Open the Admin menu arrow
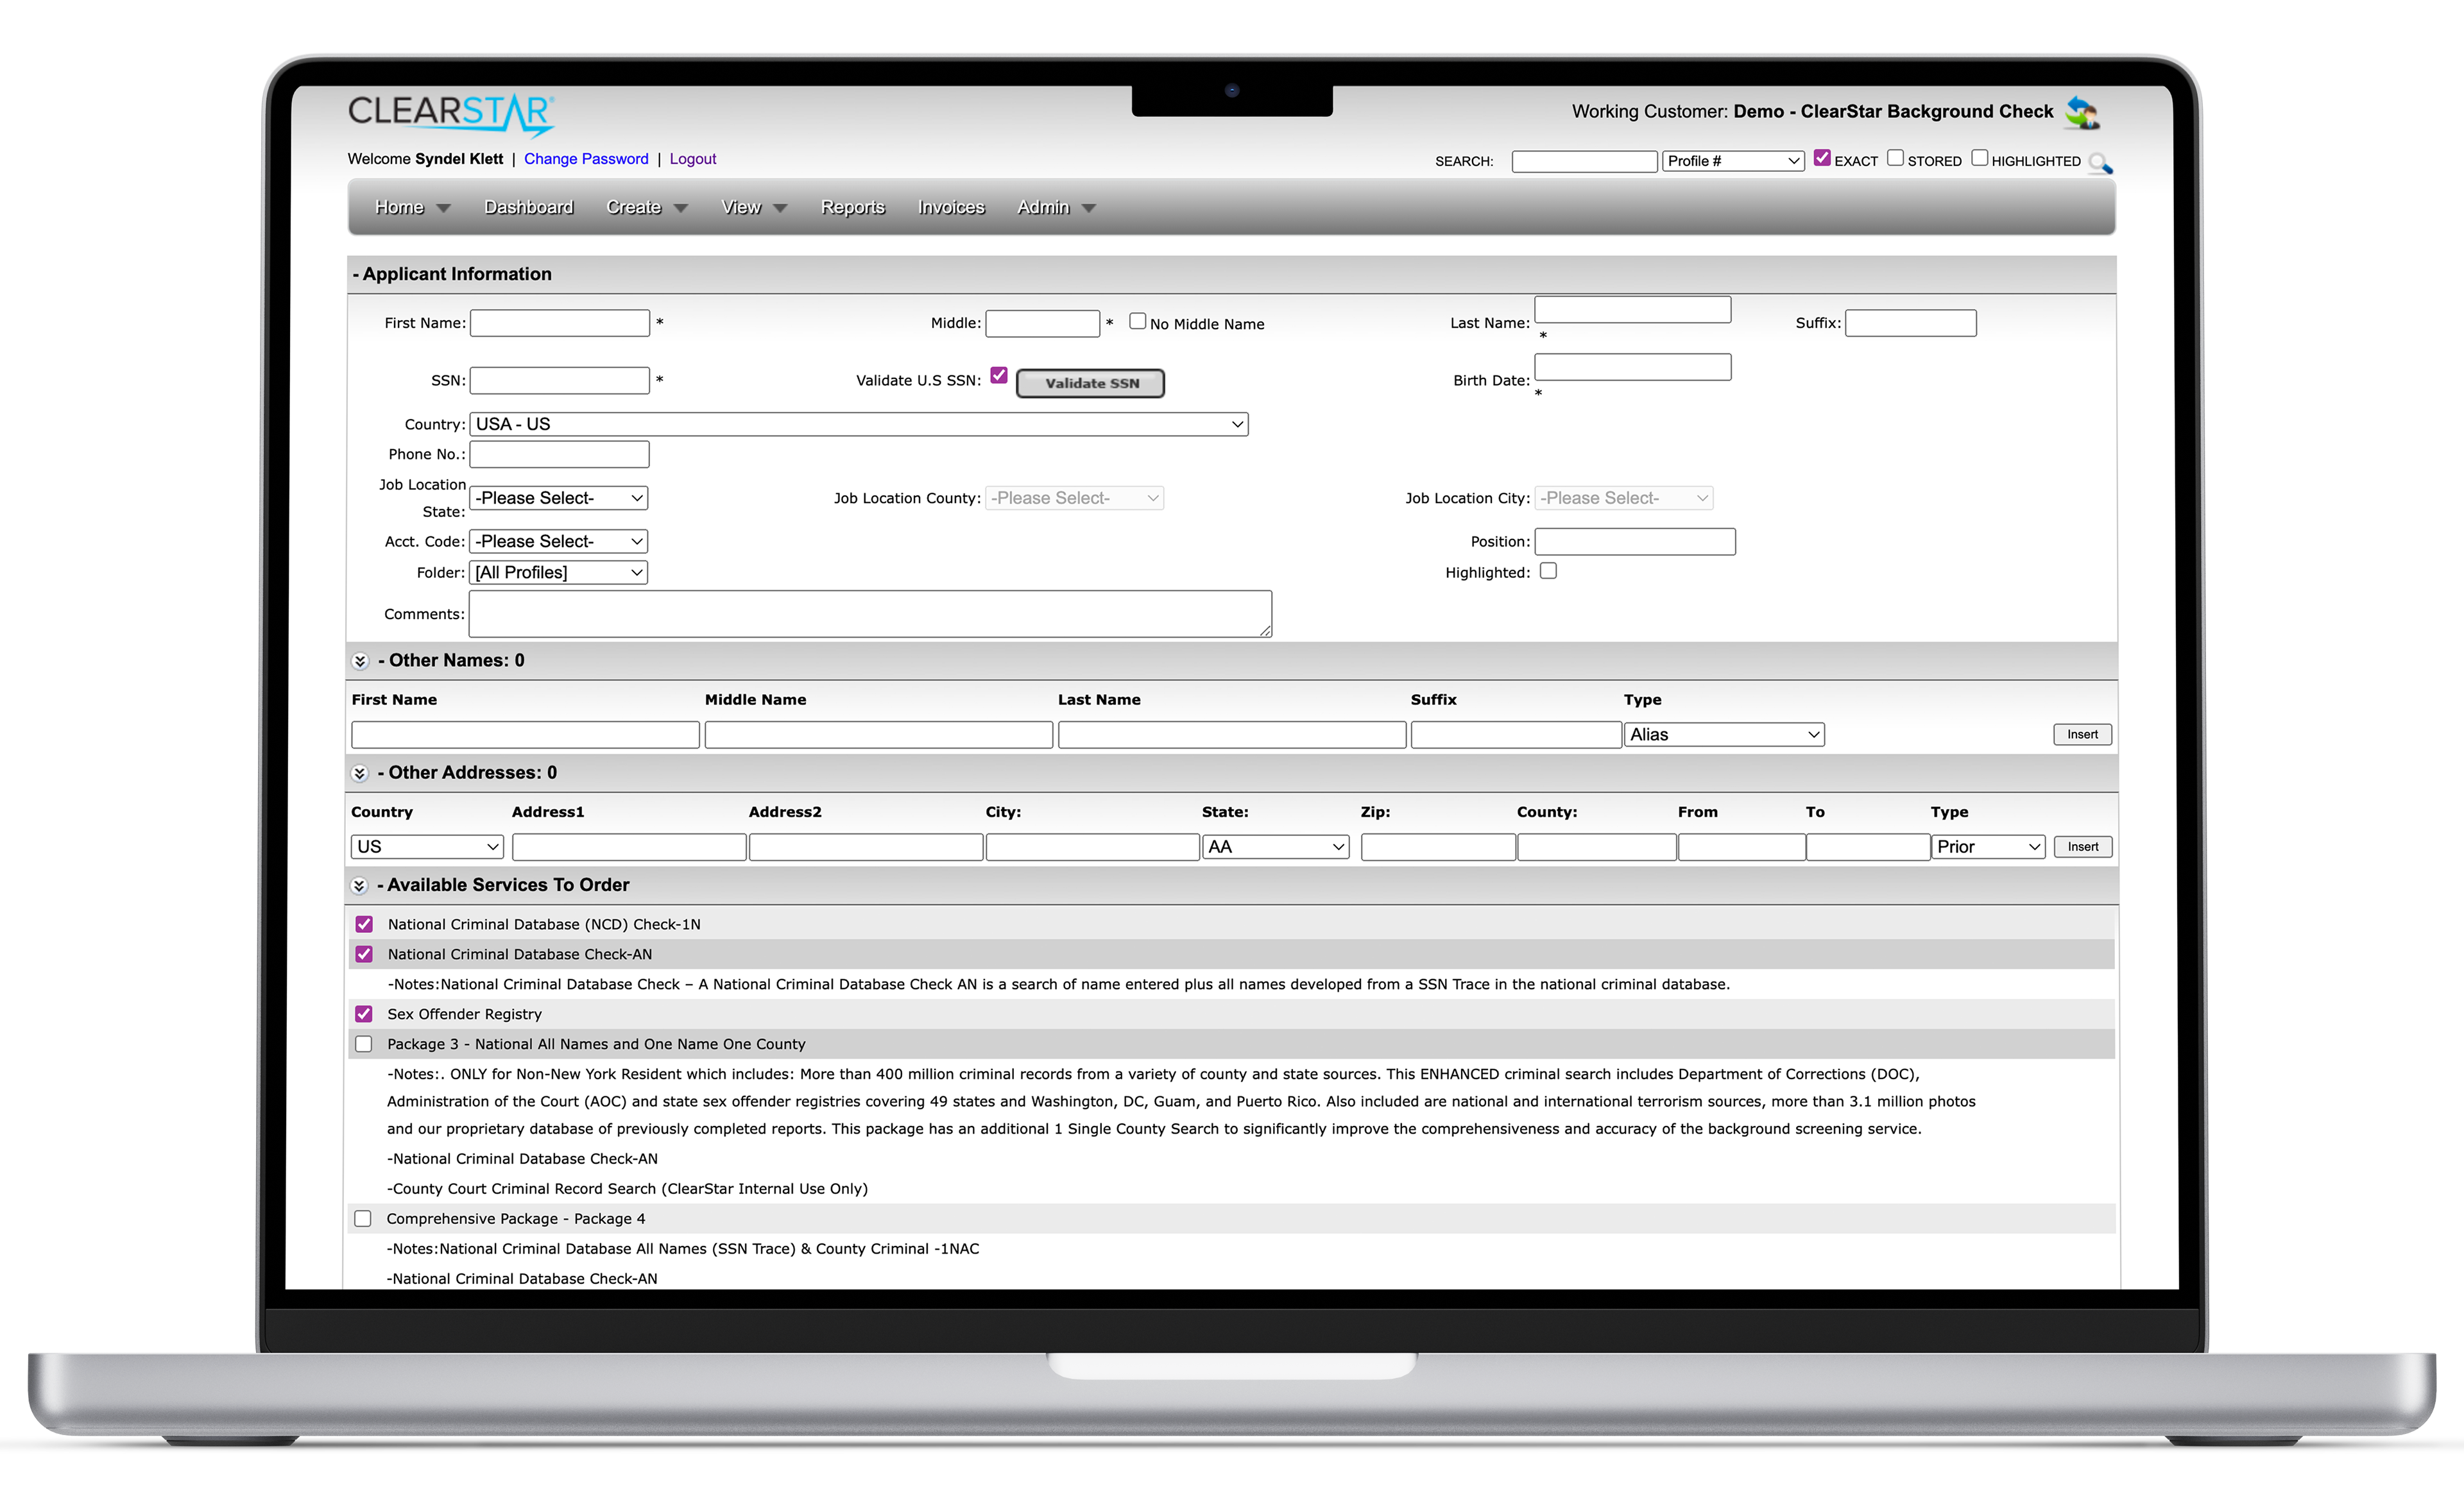This screenshot has width=2464, height=1507. coord(1089,208)
